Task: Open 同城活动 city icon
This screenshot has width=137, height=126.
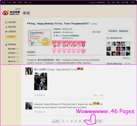Action: pos(6,45)
